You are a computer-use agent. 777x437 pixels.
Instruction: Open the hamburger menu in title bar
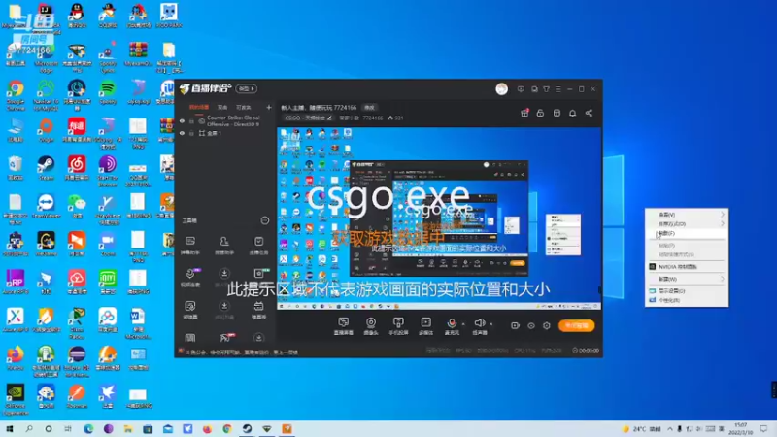click(x=557, y=89)
